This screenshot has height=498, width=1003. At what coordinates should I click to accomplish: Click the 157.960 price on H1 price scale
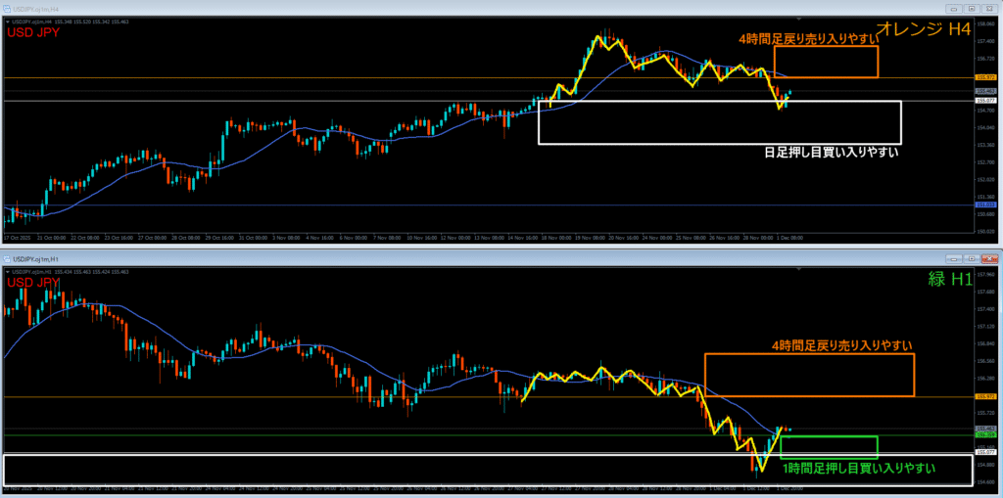[x=984, y=276]
